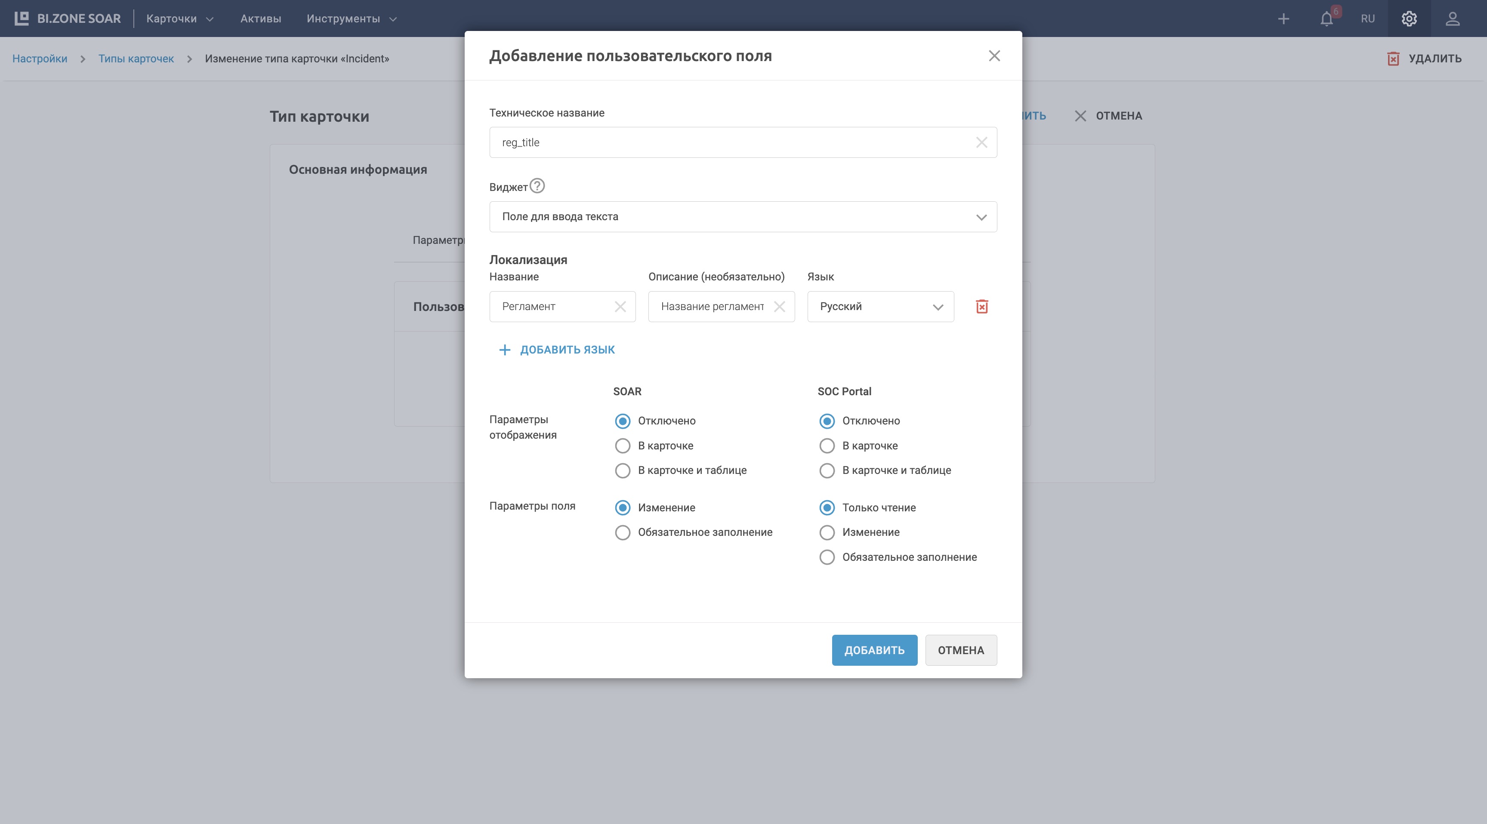The image size is (1487, 824).
Task: Open the user profile icon
Action: 1453,18
